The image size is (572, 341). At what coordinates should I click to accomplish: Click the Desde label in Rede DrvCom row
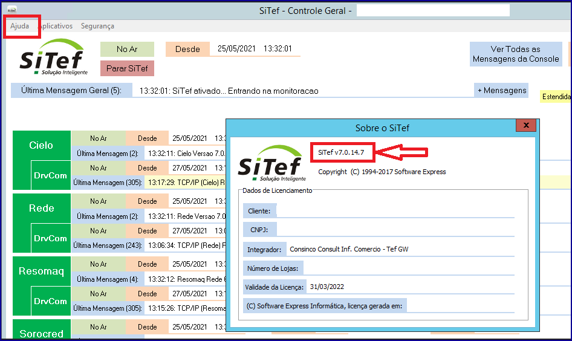148,230
